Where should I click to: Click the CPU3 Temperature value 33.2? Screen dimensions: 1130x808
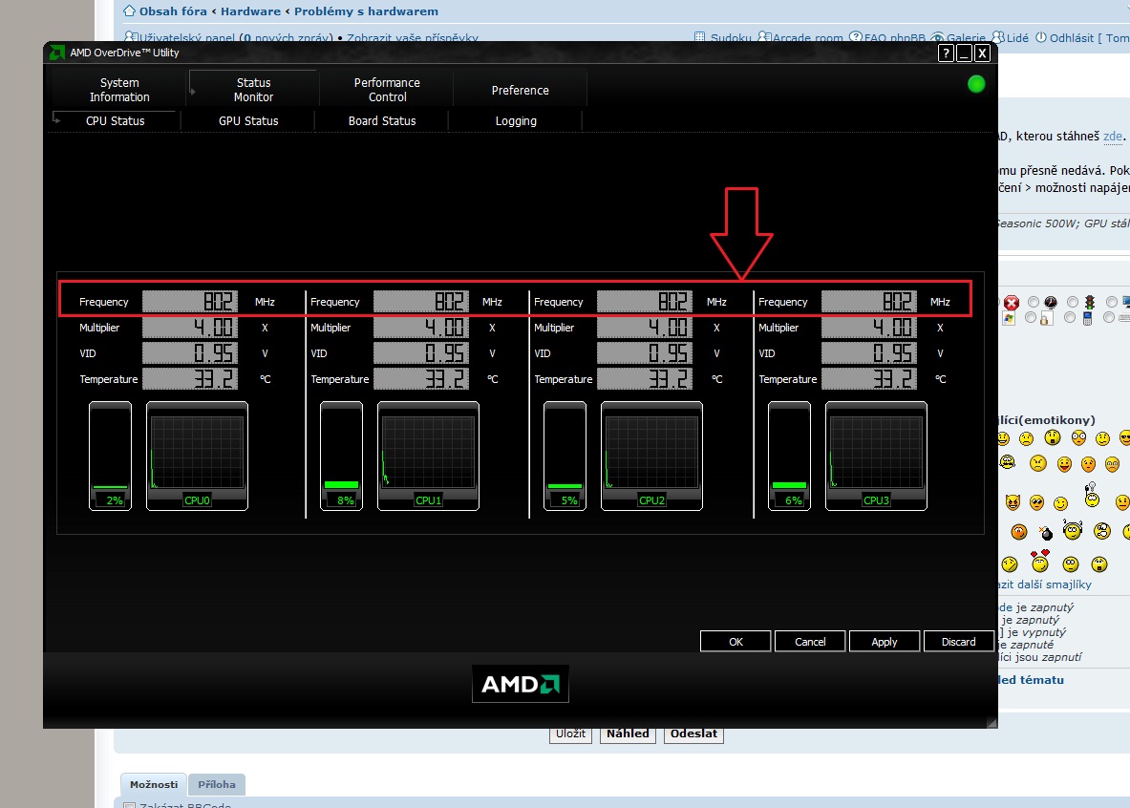(870, 379)
